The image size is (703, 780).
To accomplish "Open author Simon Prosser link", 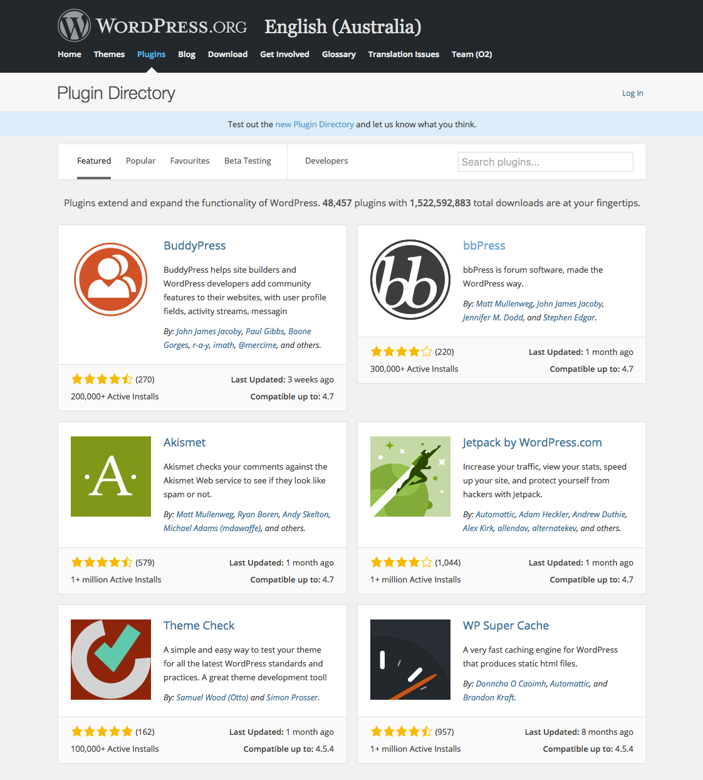I will click(292, 698).
